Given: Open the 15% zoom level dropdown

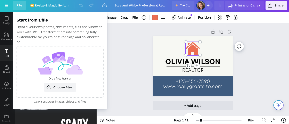Looking at the screenshot, I should pos(251,120).
